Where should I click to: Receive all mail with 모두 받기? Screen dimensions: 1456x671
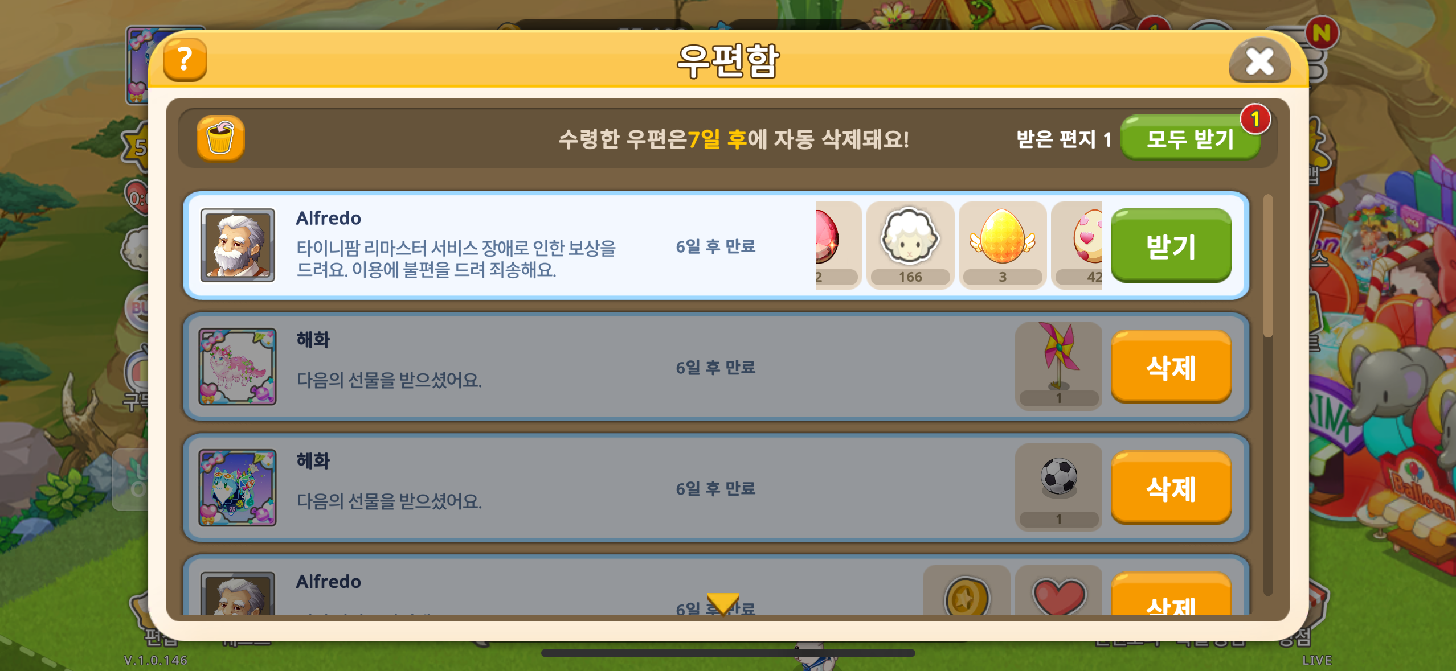click(1190, 138)
